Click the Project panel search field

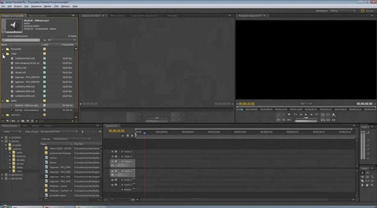[21, 40]
